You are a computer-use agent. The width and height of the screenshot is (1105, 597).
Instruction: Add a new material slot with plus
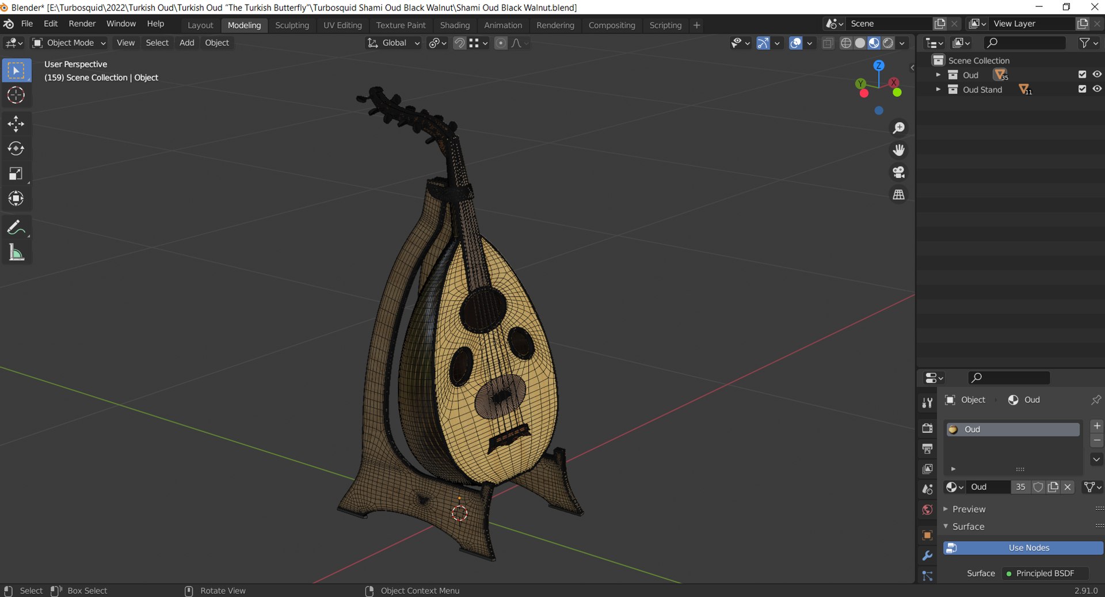click(x=1097, y=426)
